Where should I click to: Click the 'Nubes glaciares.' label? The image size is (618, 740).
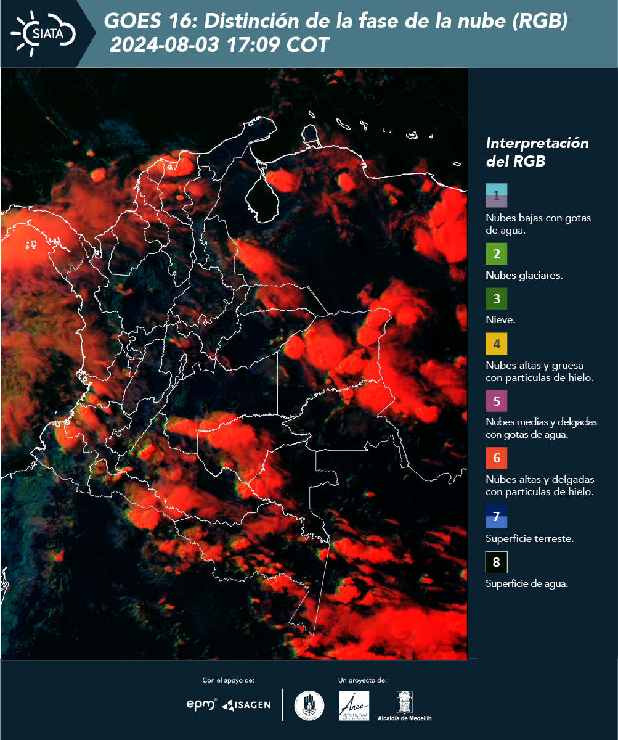click(524, 276)
